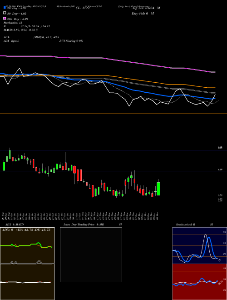Click the 'Intra Day Trading Price & MR' panel title
The width and height of the screenshot is (227, 300).
84,225
